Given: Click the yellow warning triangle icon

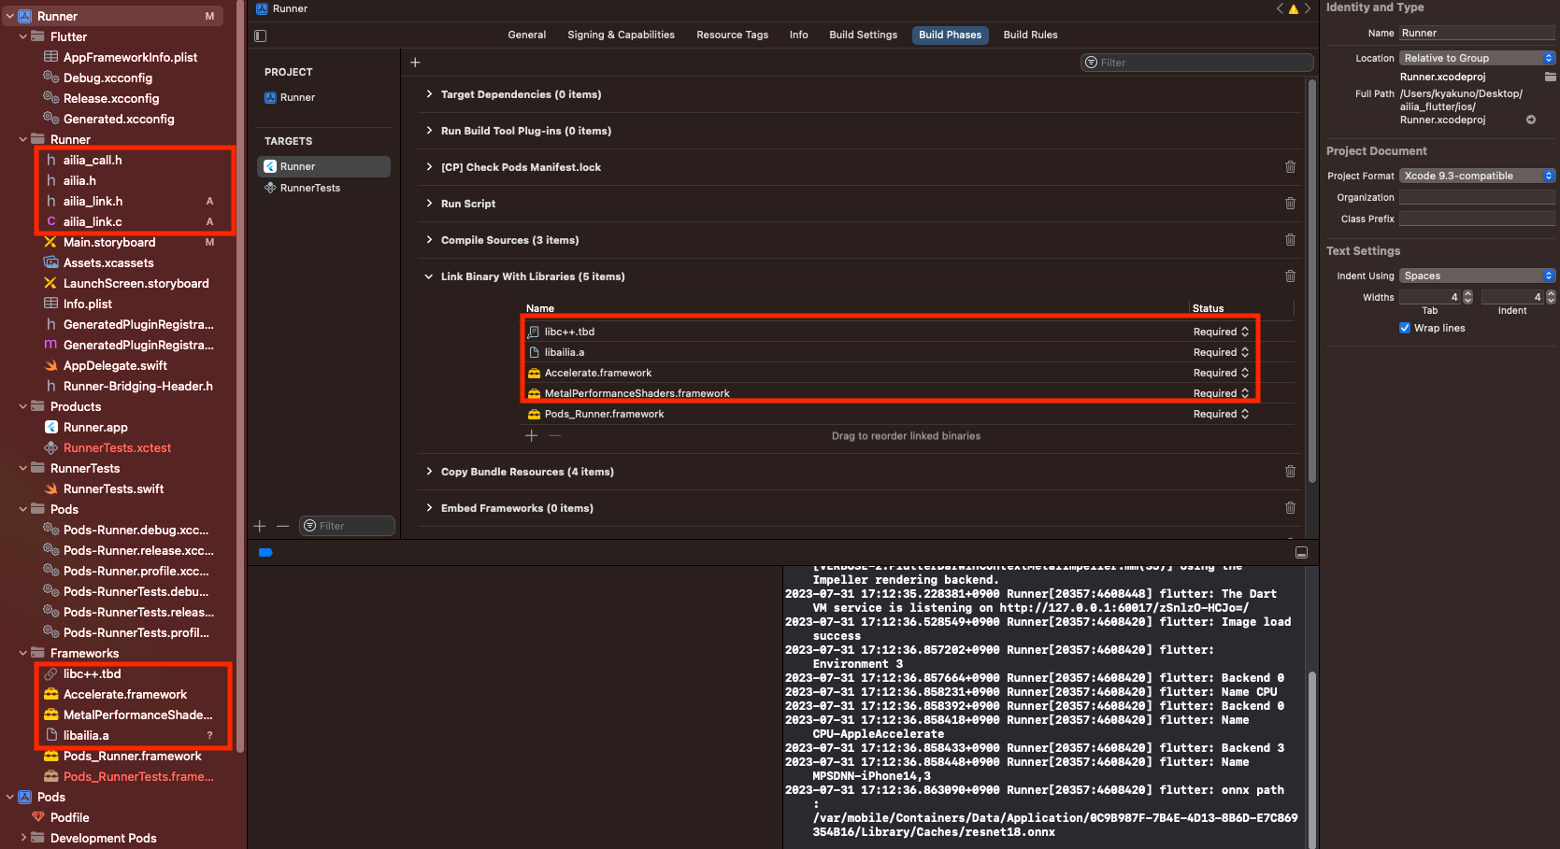Looking at the screenshot, I should click(1294, 9).
